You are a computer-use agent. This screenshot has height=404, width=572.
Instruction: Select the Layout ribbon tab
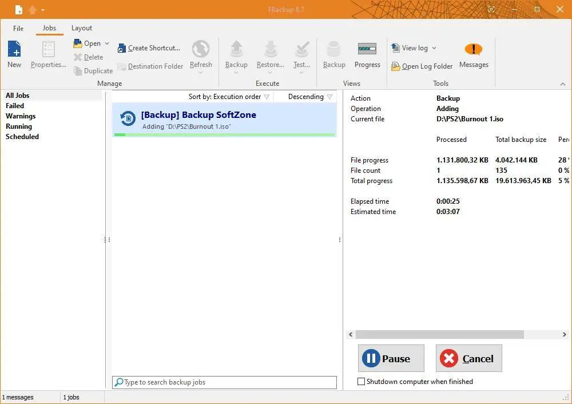[x=82, y=28]
